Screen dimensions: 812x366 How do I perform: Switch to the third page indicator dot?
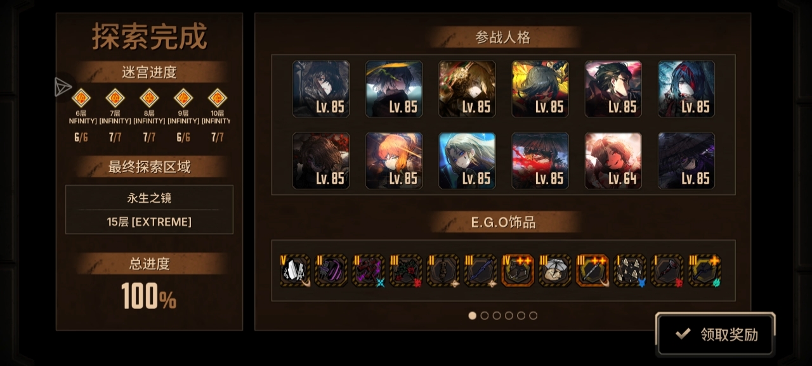[497, 315]
